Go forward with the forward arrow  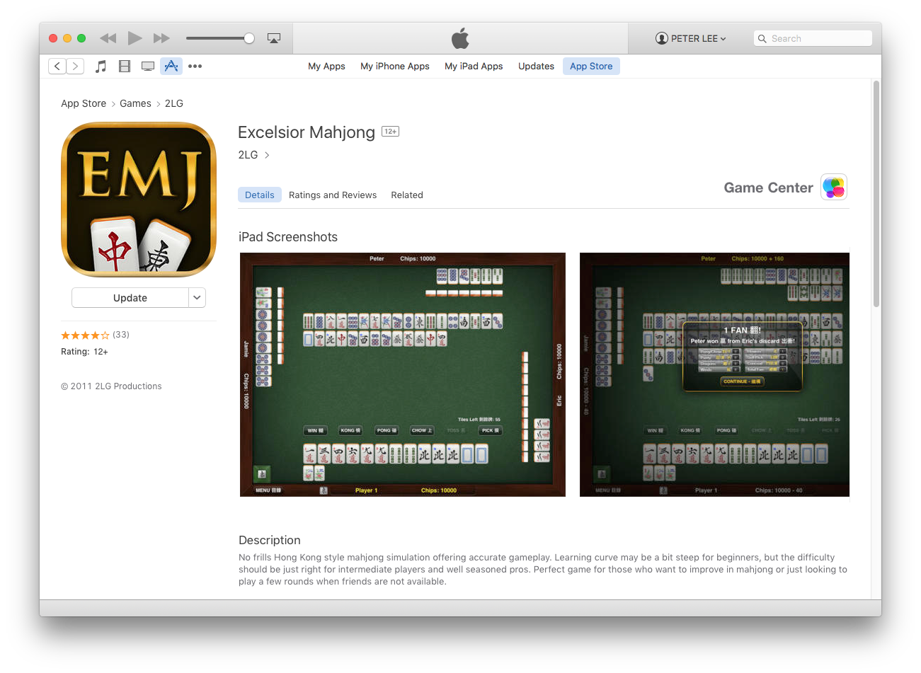click(x=75, y=66)
